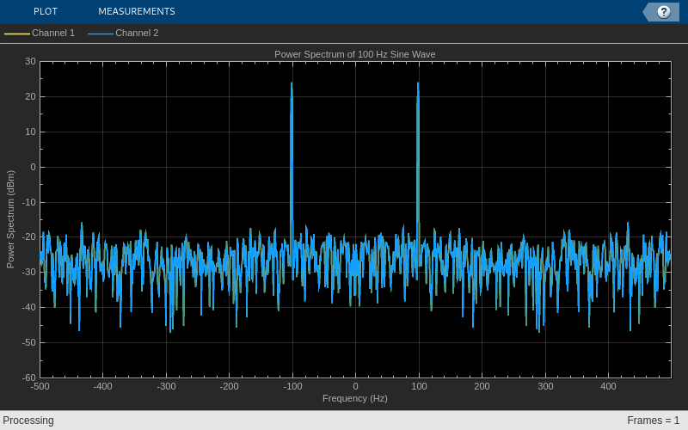Click the help question mark icon
Image resolution: width=688 pixels, height=430 pixels.
(663, 12)
